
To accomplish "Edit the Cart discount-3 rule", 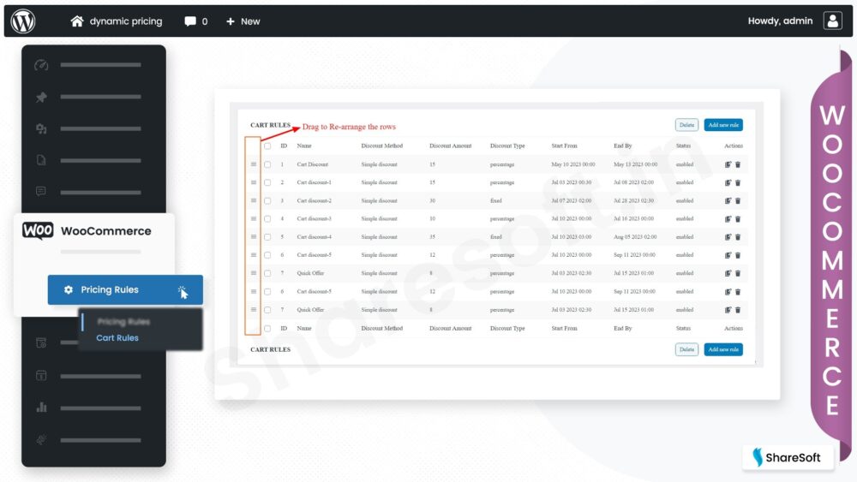I will tap(728, 219).
